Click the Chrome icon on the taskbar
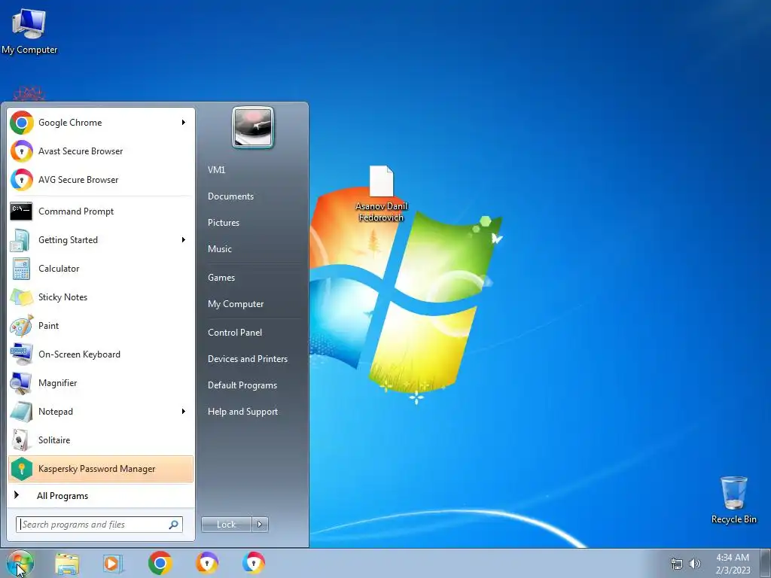 pyautogui.click(x=160, y=563)
